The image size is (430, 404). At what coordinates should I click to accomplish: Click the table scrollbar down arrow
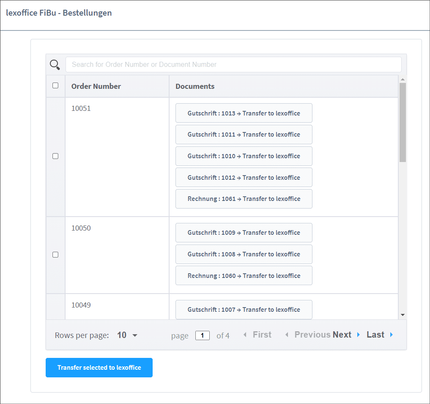click(x=403, y=315)
